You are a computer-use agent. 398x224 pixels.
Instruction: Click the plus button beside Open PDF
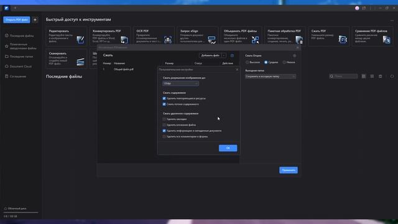(x=35, y=20)
